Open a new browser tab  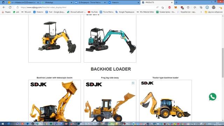[x=176, y=2]
